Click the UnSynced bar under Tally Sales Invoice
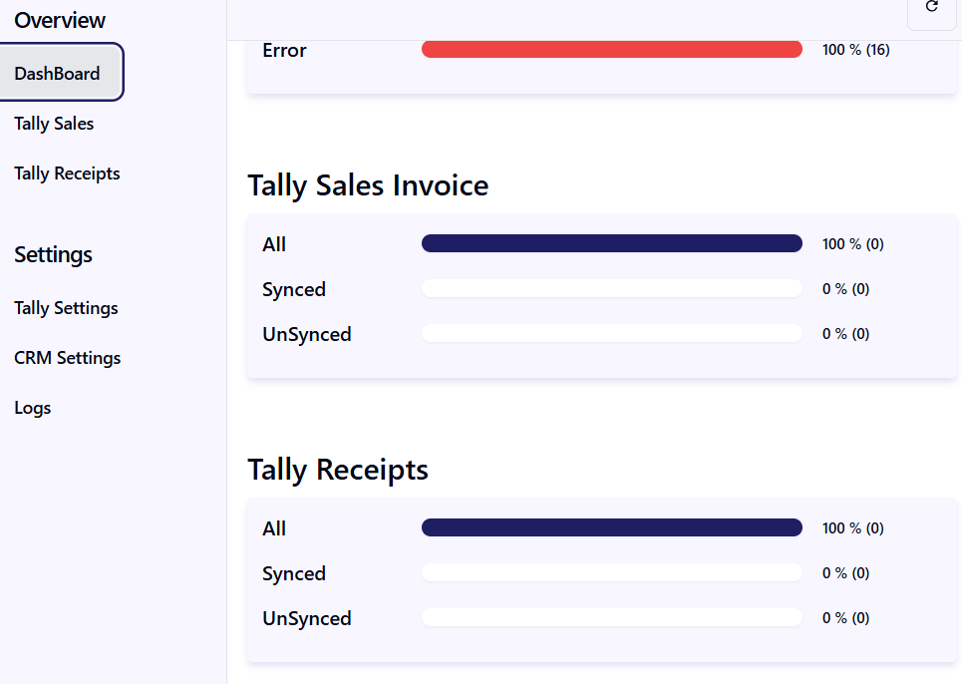The image size is (962, 684). coord(611,334)
